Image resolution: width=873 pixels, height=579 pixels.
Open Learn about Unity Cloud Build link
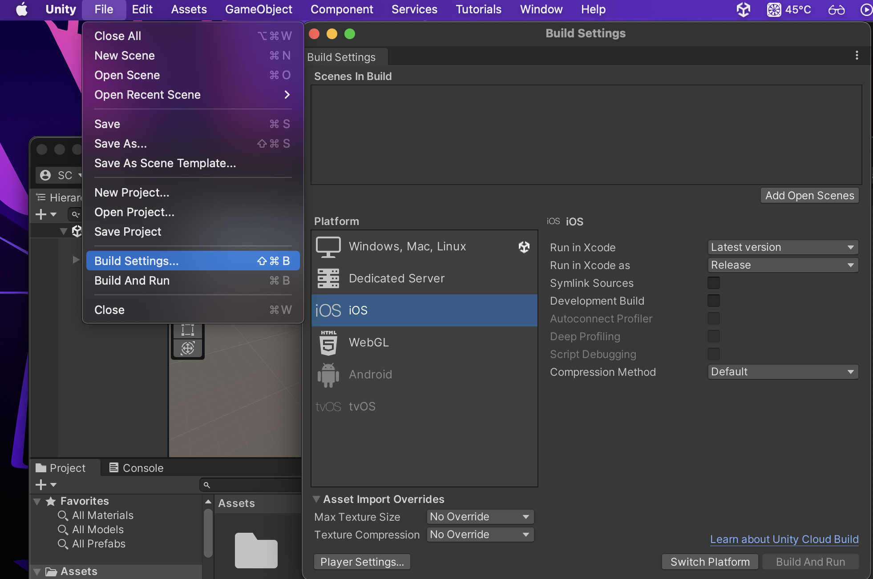pyautogui.click(x=784, y=539)
